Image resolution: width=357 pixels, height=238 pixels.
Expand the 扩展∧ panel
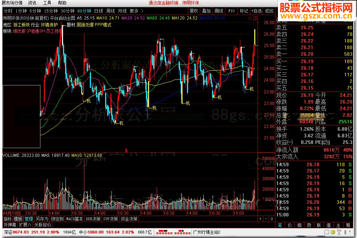pyautogui.click(x=25, y=225)
